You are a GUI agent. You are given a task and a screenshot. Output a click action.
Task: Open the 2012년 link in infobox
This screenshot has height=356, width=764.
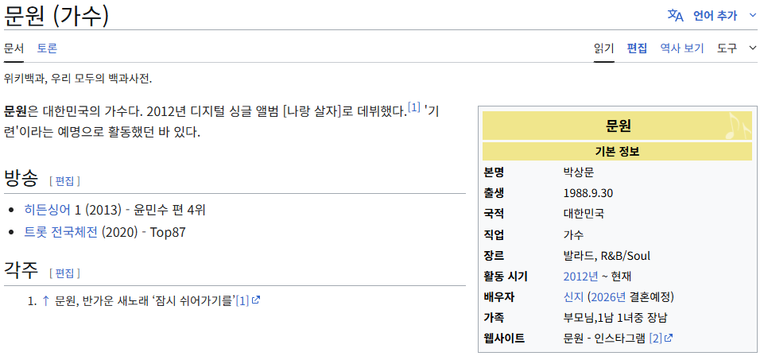(580, 277)
